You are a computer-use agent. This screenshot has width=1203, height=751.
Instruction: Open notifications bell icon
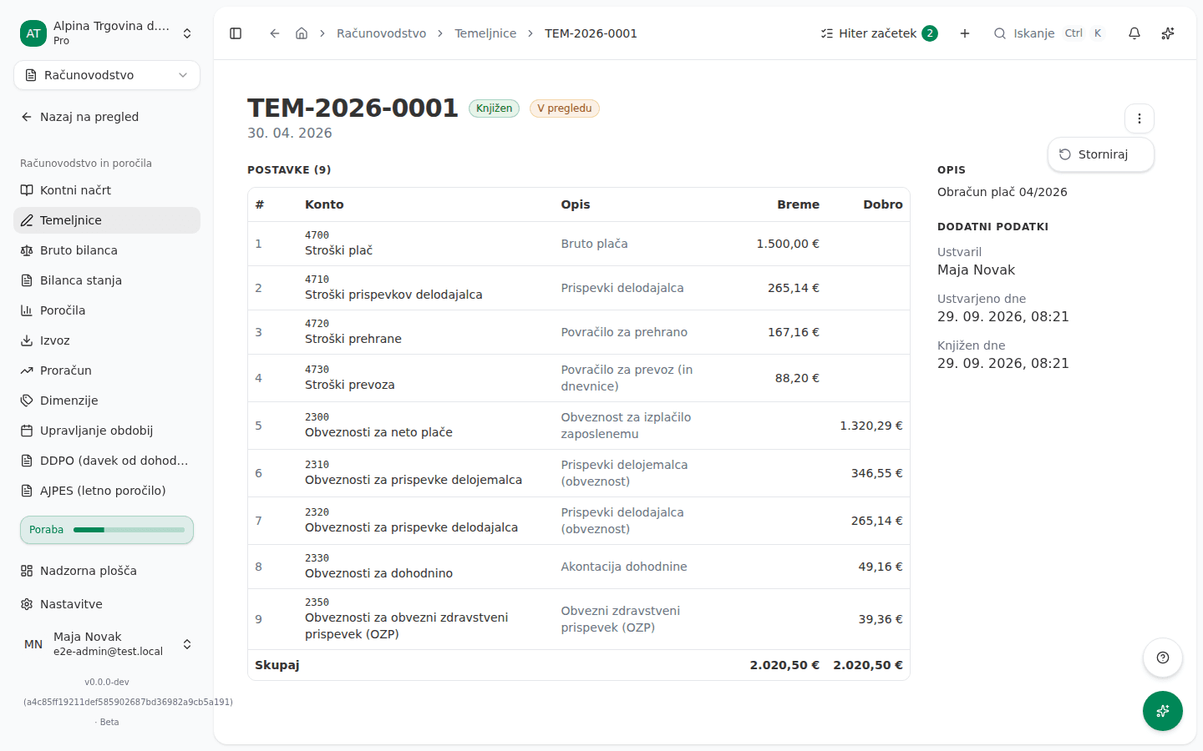point(1134,33)
